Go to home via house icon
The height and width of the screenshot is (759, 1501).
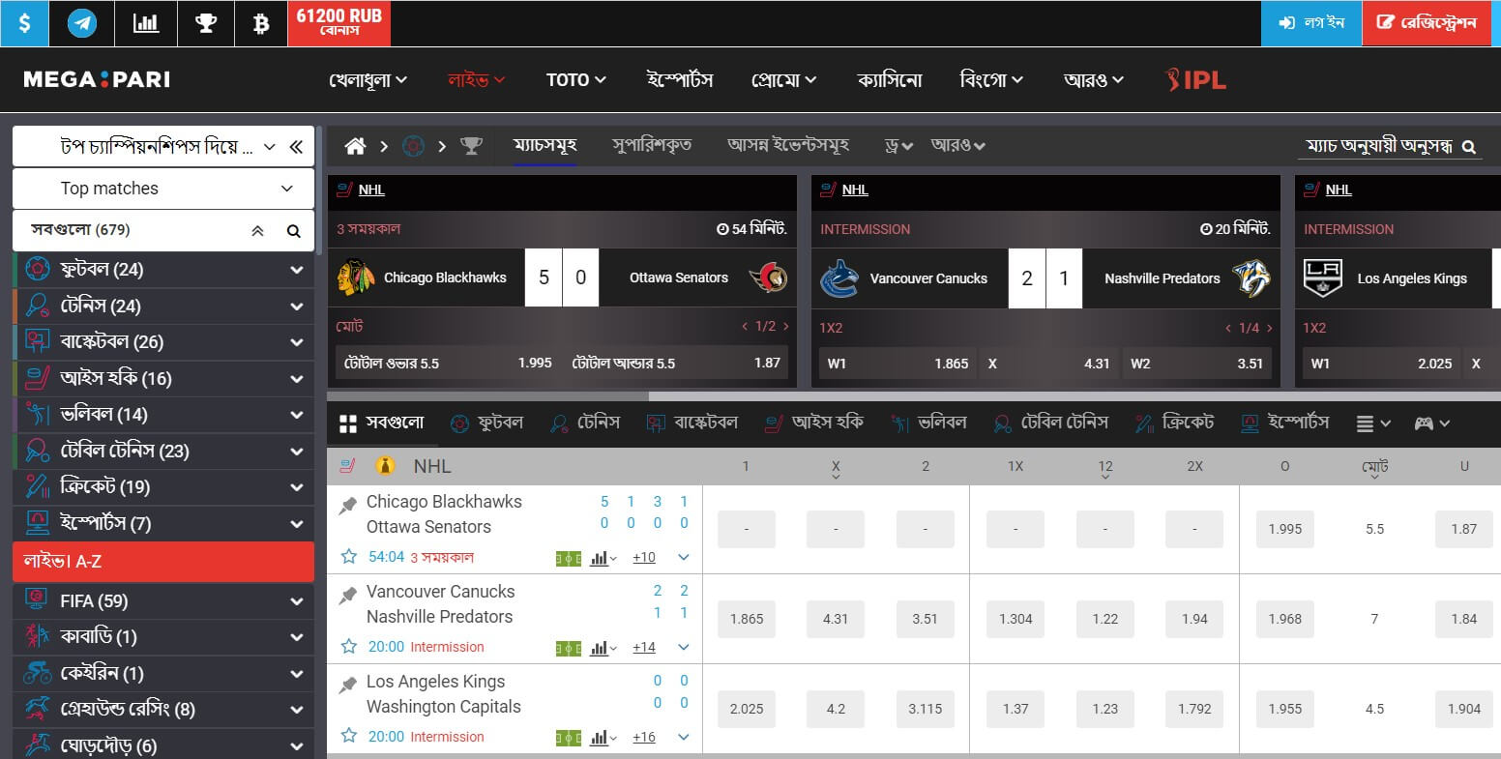pos(355,146)
